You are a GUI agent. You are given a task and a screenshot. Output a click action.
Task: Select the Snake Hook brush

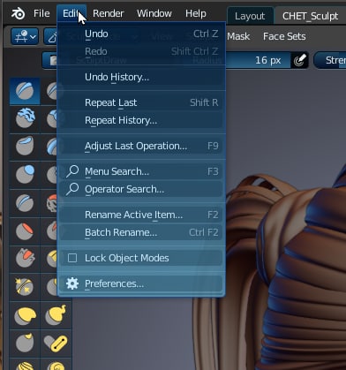pos(56,315)
